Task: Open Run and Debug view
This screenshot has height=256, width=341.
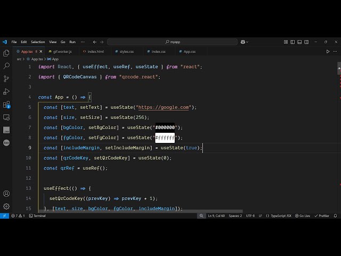Action: [x=6, y=92]
